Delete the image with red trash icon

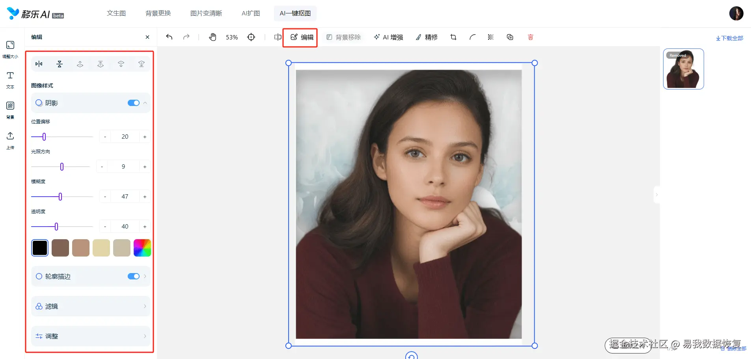coord(531,37)
